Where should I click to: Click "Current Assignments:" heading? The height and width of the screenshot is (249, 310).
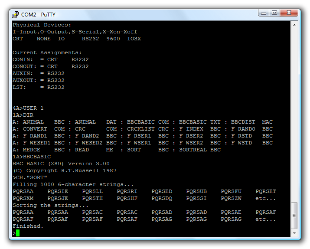coord(47,52)
